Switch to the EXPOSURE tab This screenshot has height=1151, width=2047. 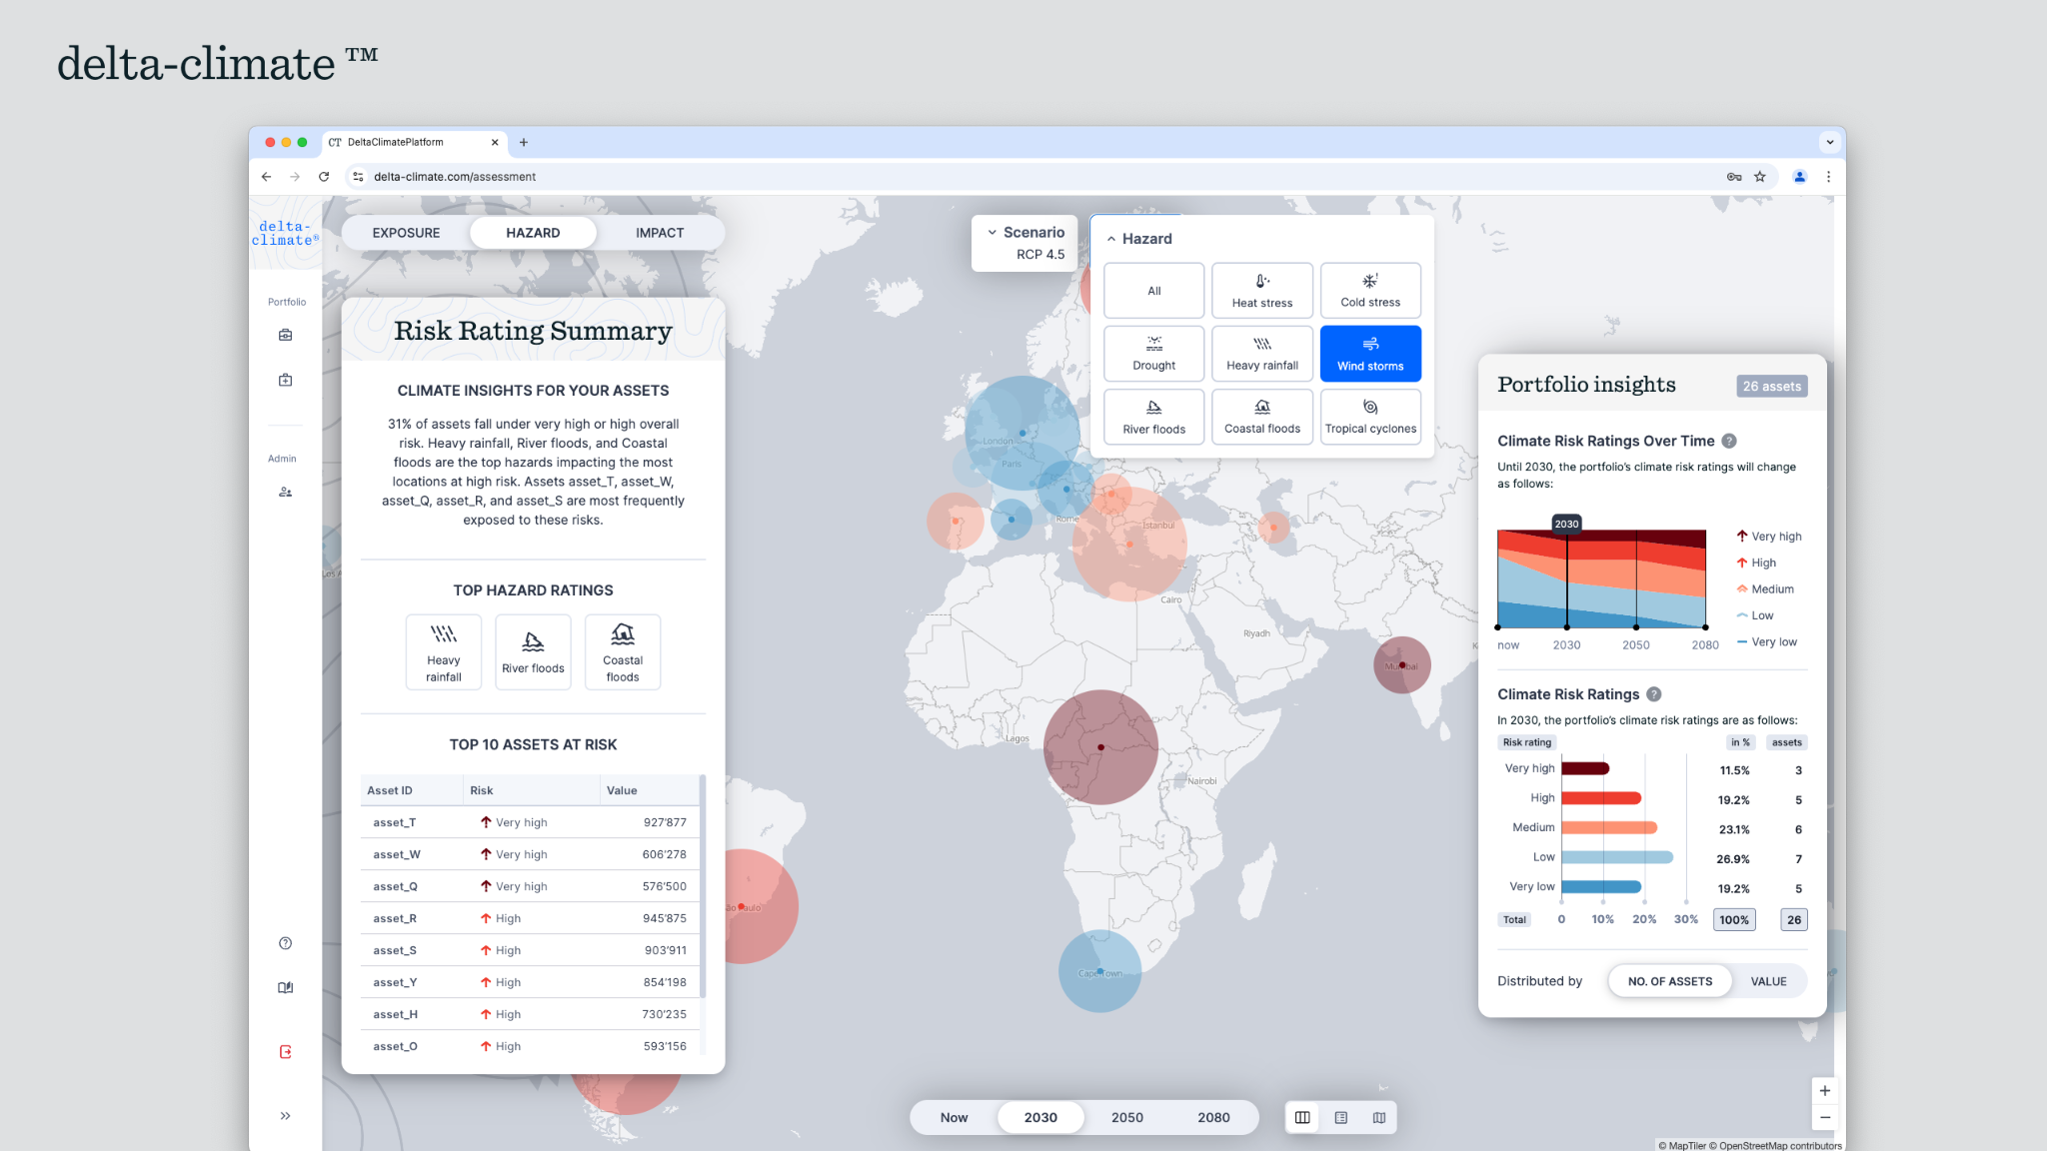[406, 233]
